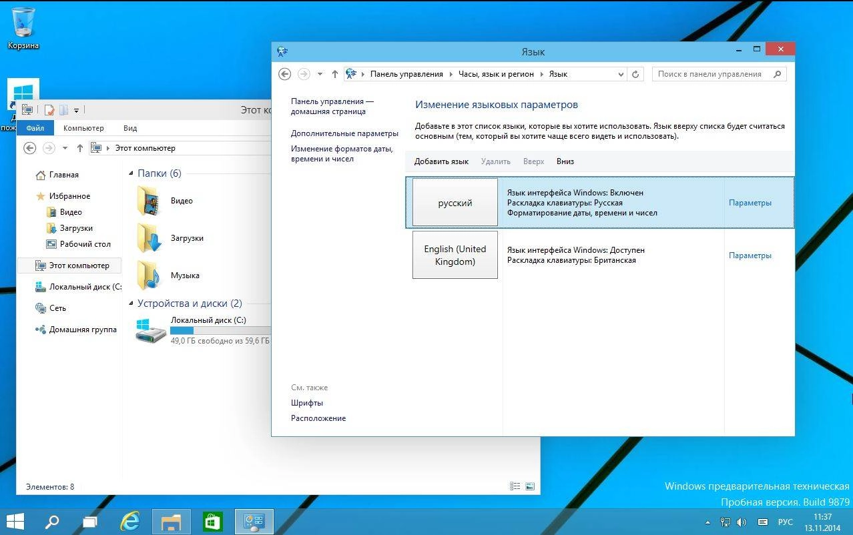
Task: Select the English (United Kingdom) tile
Action: click(x=455, y=255)
